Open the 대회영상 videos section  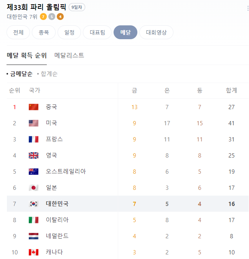pos(156,32)
